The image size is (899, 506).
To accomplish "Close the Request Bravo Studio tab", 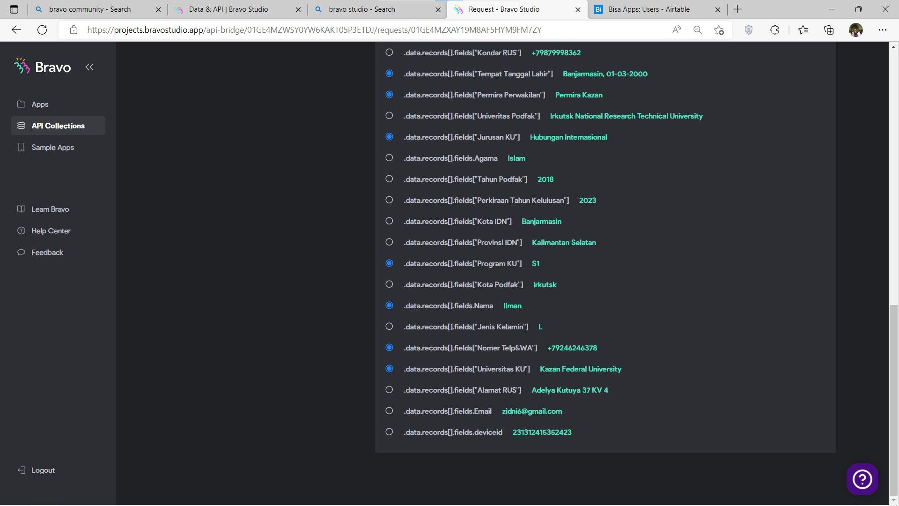I will tap(578, 9).
